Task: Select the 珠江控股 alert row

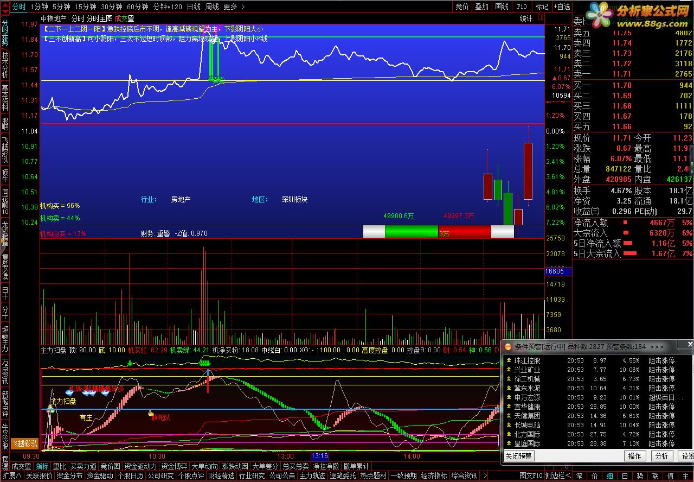Action: 597,360
